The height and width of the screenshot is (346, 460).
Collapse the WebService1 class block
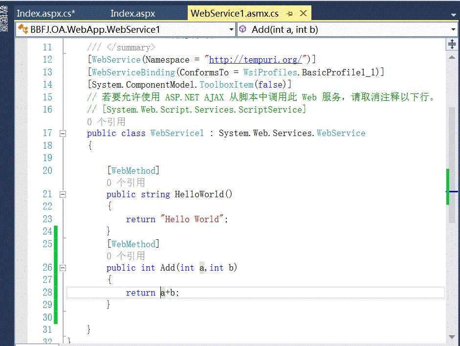click(x=63, y=134)
